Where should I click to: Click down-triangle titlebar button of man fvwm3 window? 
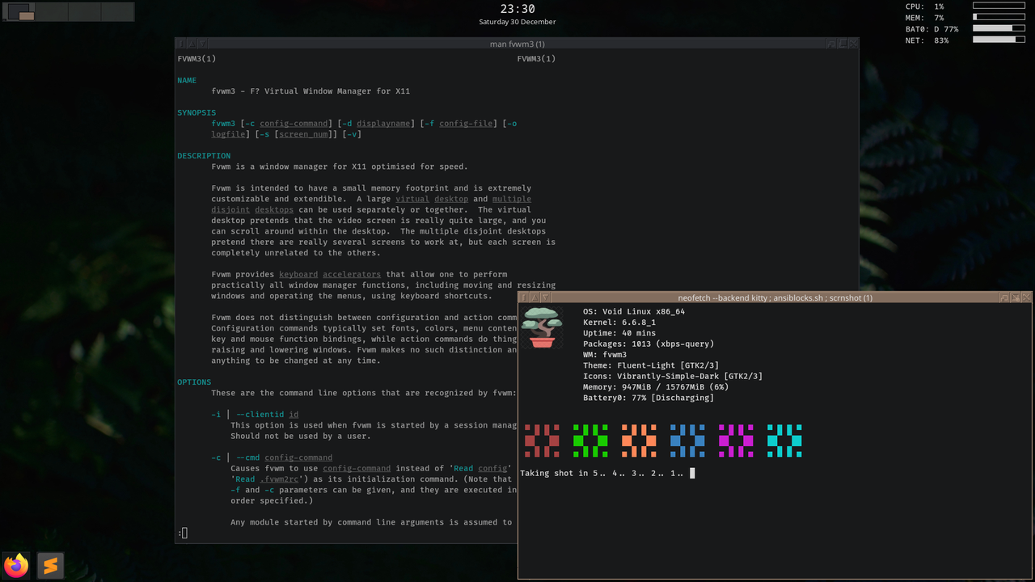click(x=202, y=44)
